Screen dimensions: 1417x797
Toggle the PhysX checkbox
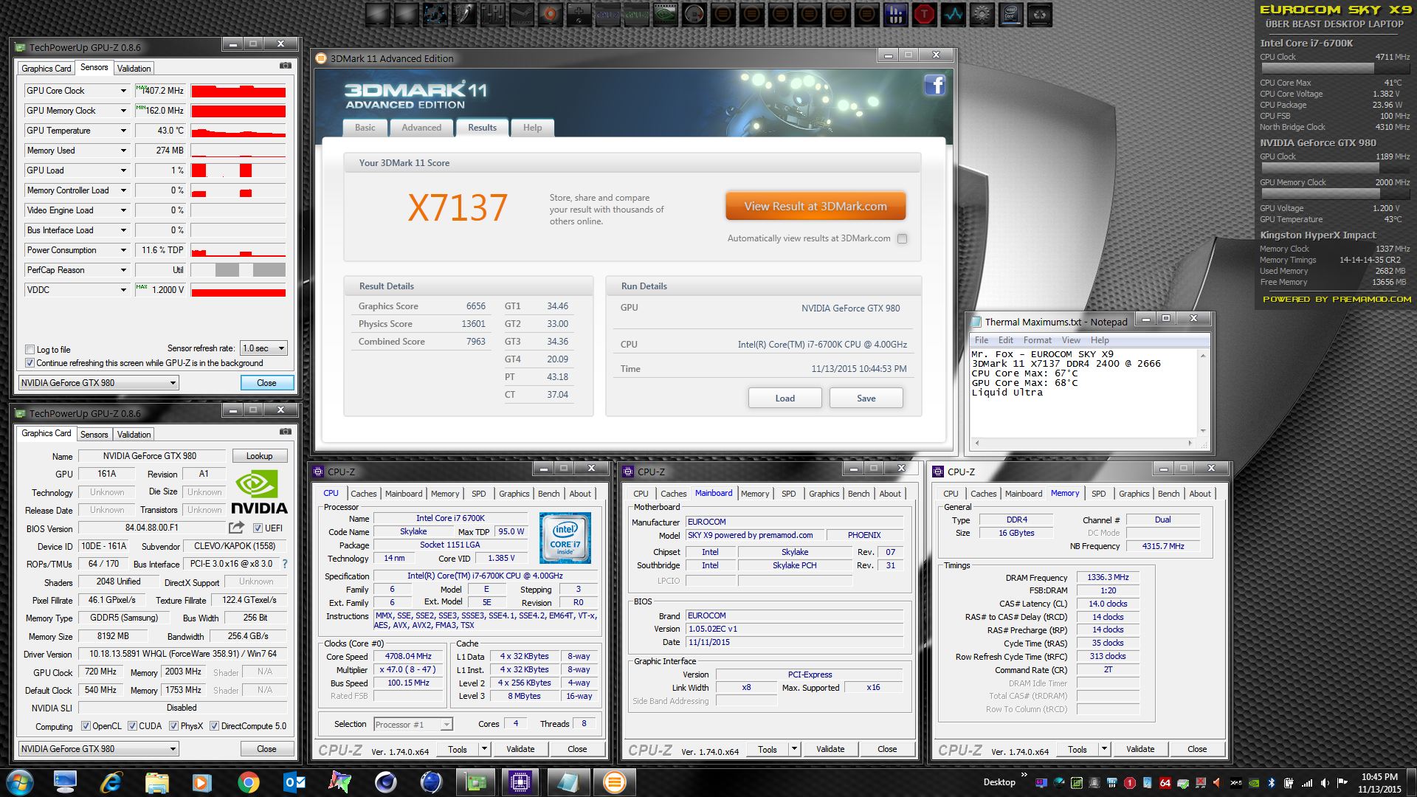[173, 726]
